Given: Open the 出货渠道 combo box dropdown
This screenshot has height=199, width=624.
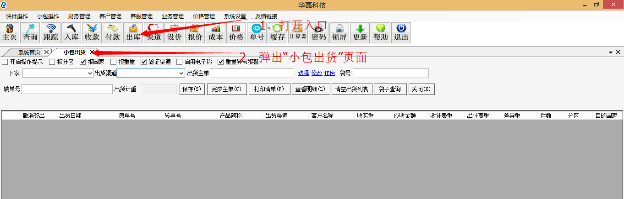Looking at the screenshot, I should [x=181, y=73].
